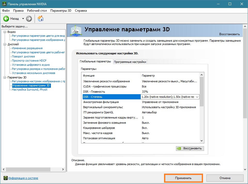The height and width of the screenshot is (184, 248).
Task: Click the Отмена button
Action: click(x=225, y=178)
